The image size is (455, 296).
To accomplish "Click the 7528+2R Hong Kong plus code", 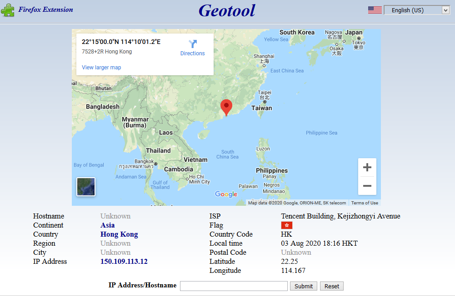I will [x=107, y=52].
